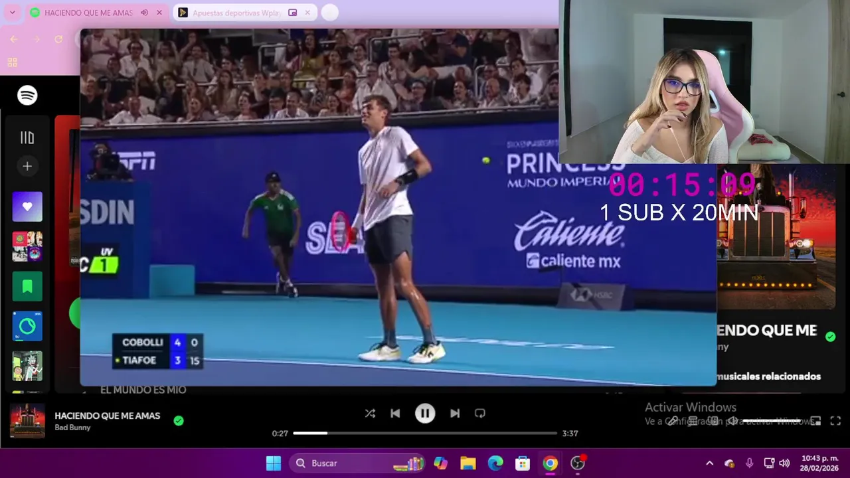Open Spotify home via the logo
850x478 pixels.
[27, 96]
